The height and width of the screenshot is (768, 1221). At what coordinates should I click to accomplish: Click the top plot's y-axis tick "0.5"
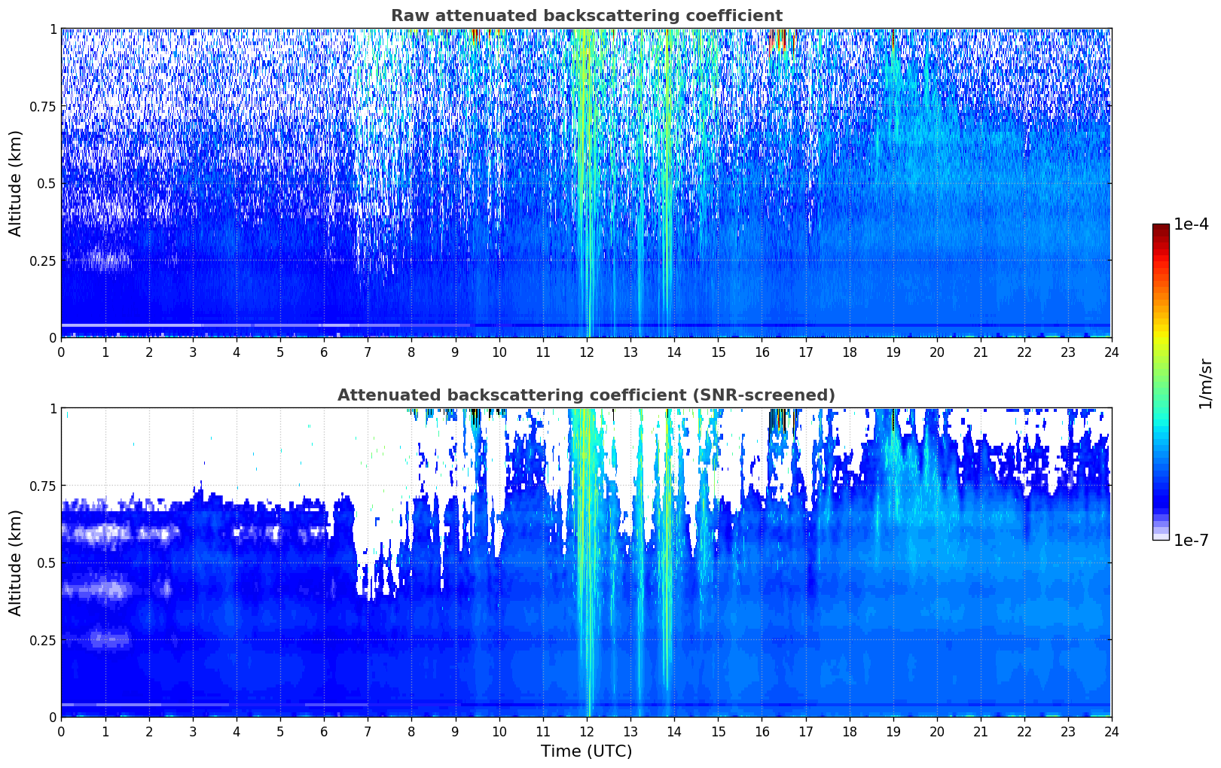point(47,184)
